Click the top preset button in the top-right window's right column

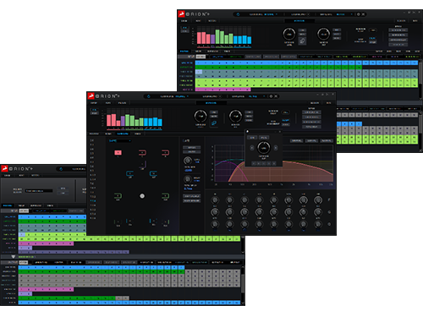398,30
